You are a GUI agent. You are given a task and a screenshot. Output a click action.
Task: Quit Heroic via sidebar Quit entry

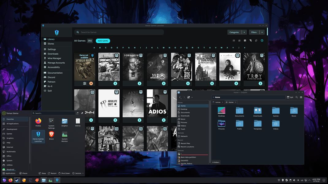(57, 91)
